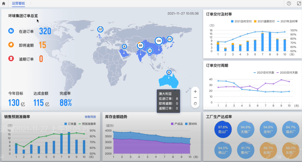This screenshot has width=302, height=162.
Task: Select the hand pan tool on map
Action: point(195,104)
